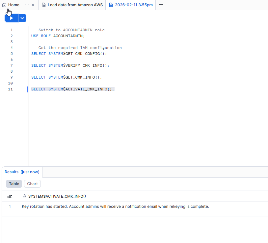Add a new worksheet tab with plus
Screen dimensions: 268x243
click(x=161, y=5)
